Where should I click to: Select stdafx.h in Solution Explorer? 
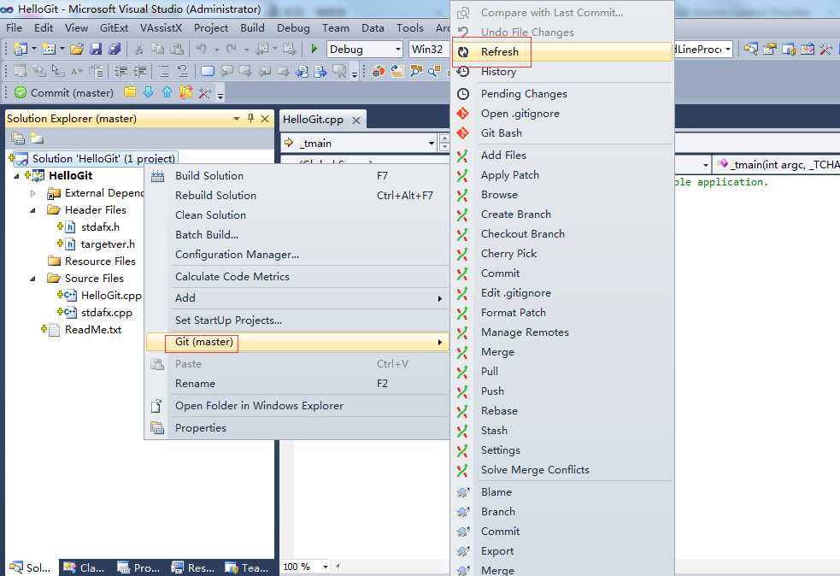tap(100, 227)
